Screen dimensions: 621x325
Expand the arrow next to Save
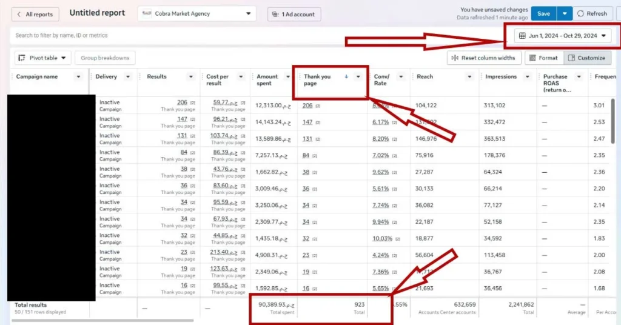point(565,13)
